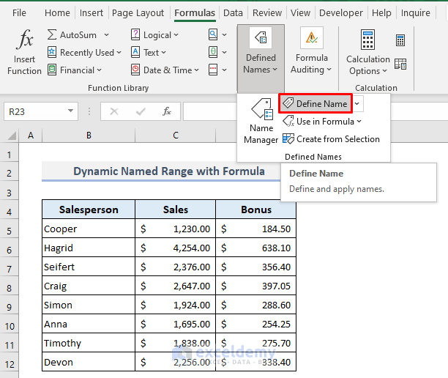Switch to the Developer tab
This screenshot has height=378, width=448.
tap(341, 13)
